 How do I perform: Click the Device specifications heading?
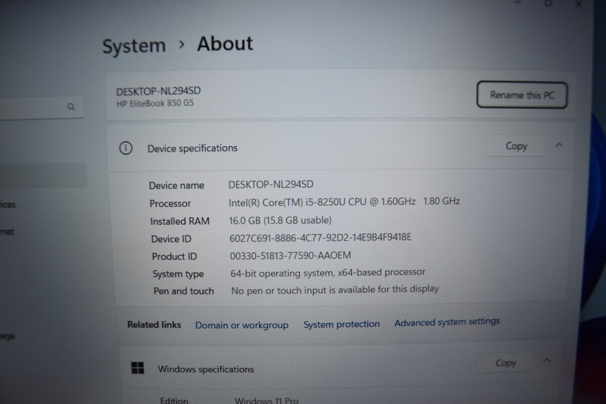pos(192,148)
